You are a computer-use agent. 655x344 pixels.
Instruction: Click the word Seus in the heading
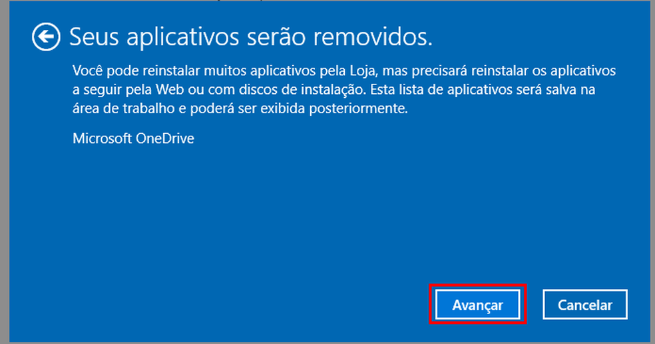(95, 37)
